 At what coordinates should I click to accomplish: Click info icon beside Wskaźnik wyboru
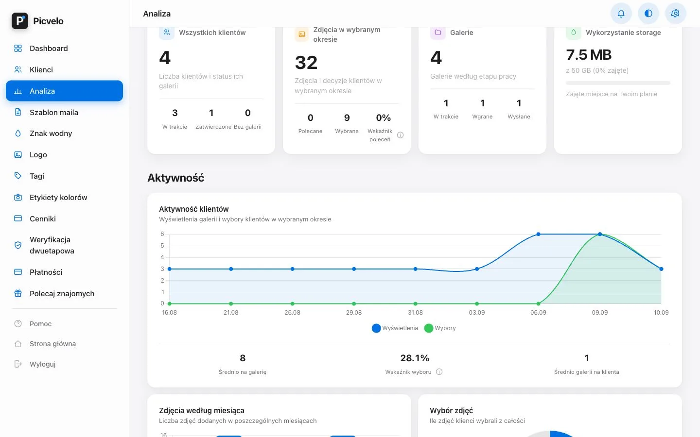pos(439,372)
